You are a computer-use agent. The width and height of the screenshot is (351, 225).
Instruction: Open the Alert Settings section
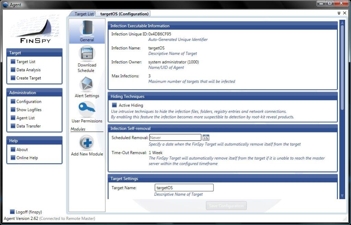tap(87, 87)
